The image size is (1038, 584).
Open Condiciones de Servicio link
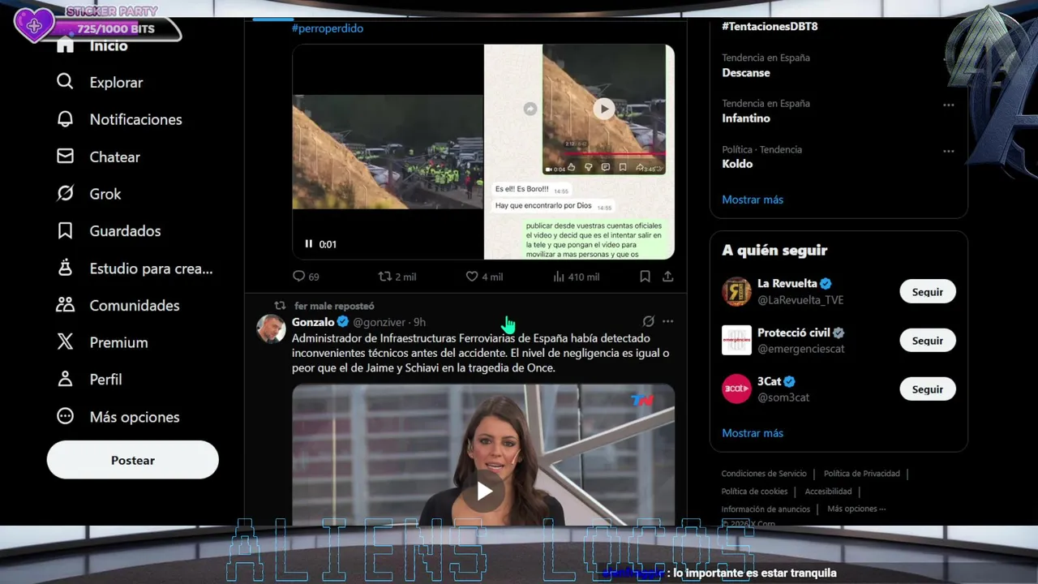pos(764,474)
